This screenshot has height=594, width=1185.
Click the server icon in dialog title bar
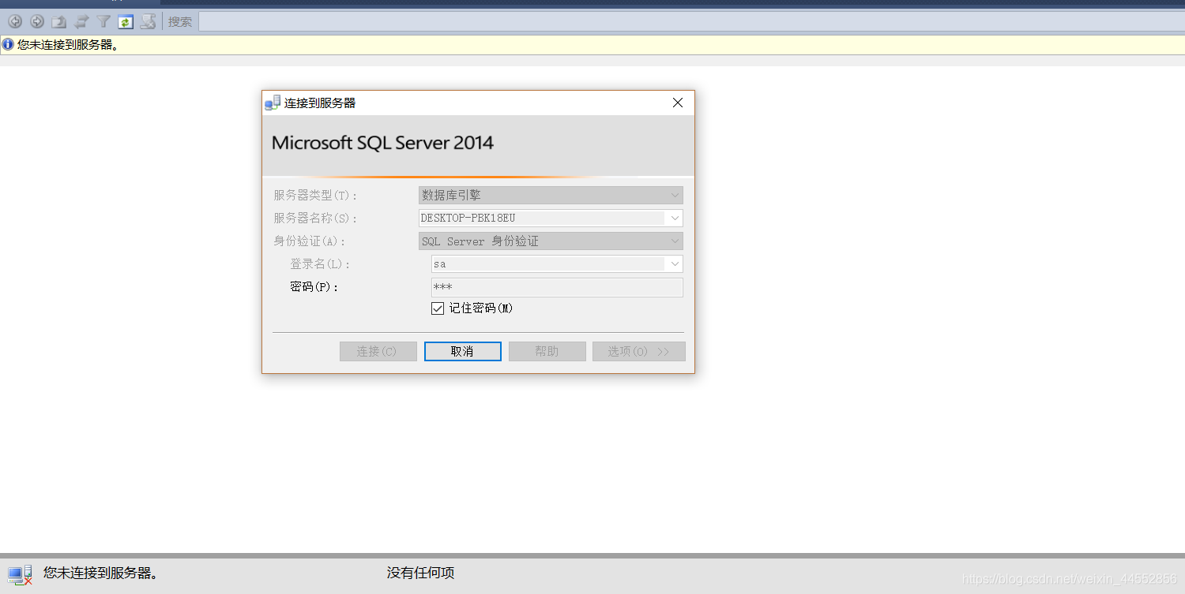tap(273, 103)
